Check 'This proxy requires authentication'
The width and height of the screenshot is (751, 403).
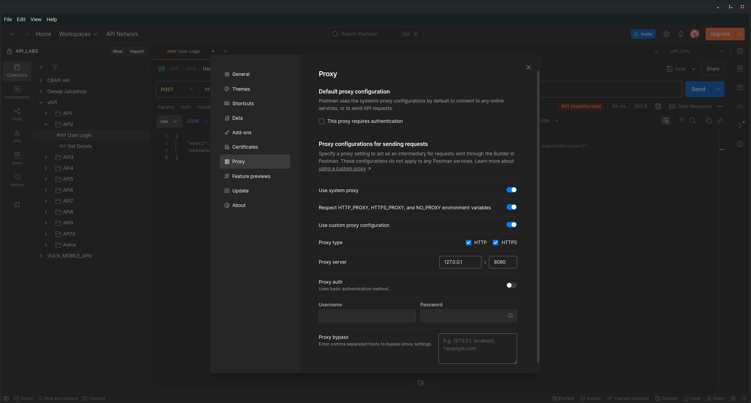pyautogui.click(x=322, y=121)
